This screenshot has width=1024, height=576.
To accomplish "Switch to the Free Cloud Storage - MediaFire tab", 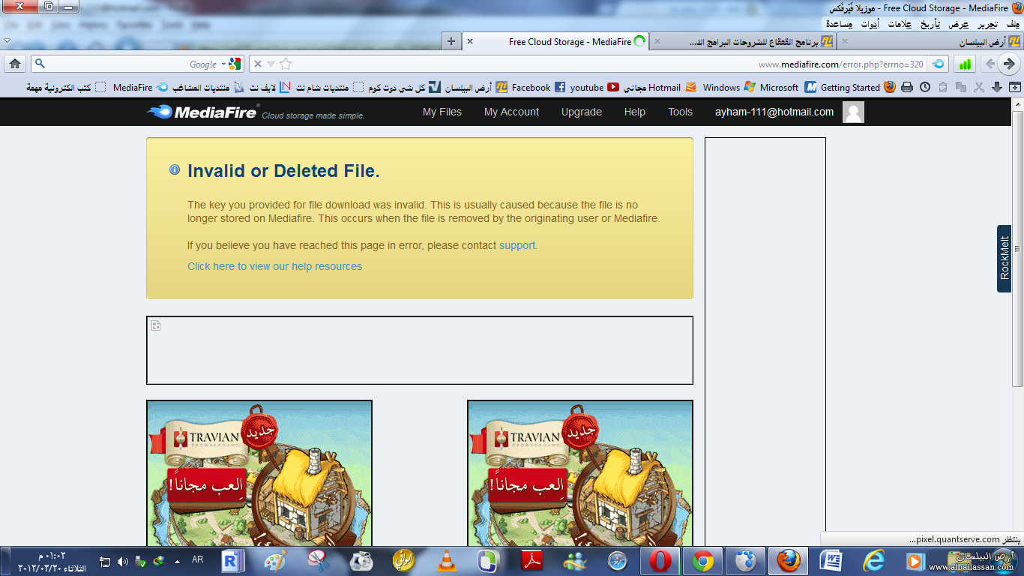I will click(555, 42).
